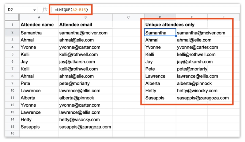Select the column B header

tap(85, 17)
